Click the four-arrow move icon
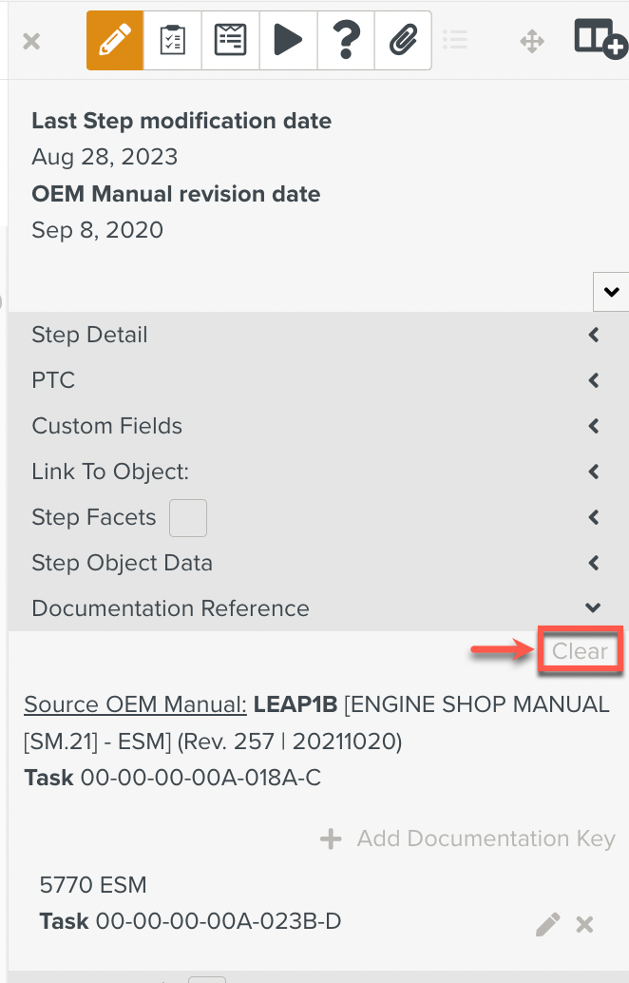The image size is (629, 983). (x=532, y=42)
